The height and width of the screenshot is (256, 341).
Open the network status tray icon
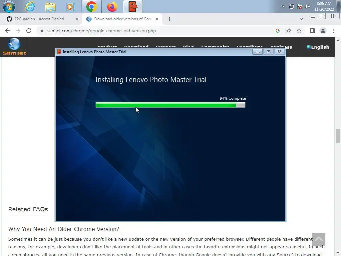[291, 6]
